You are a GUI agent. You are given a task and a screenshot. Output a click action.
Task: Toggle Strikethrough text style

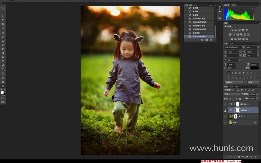(x=255, y=73)
